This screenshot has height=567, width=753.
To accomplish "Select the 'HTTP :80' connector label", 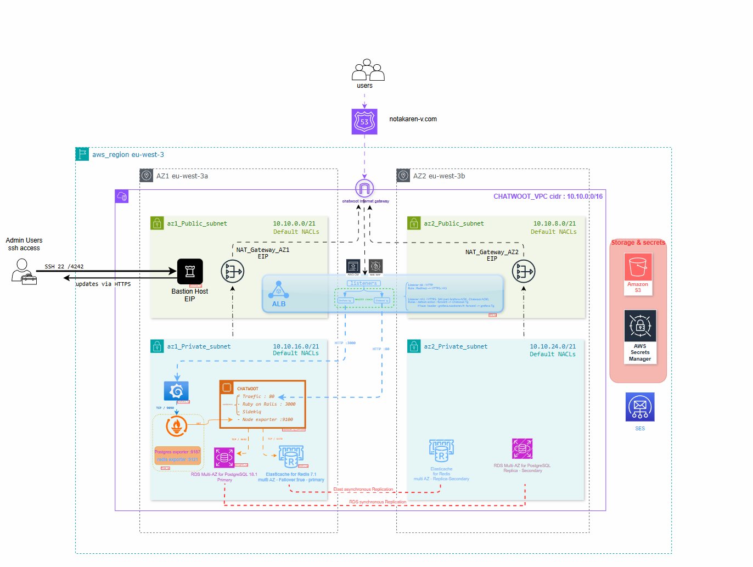I will point(381,349).
